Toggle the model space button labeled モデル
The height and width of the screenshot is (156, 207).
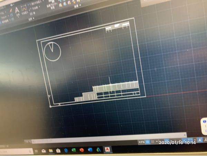tap(141, 142)
